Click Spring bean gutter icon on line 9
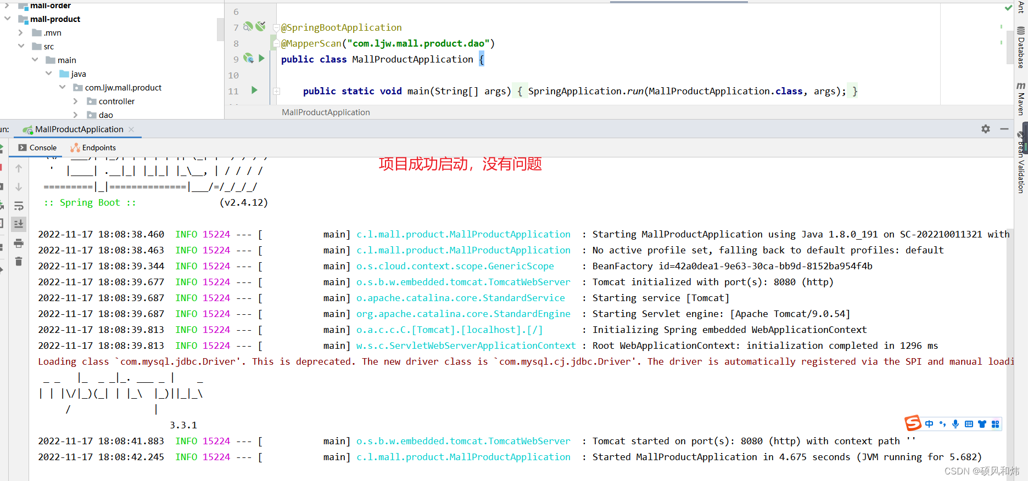 click(x=248, y=58)
